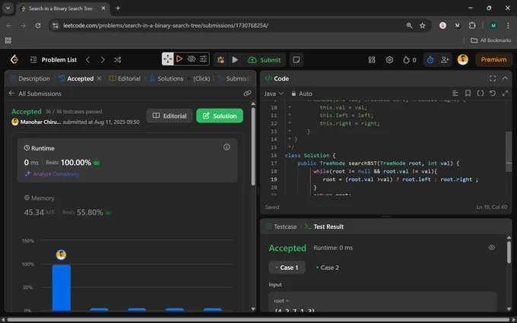This screenshot has height=323, width=517.
Task: Click the browser address bar
Action: coord(231,25)
